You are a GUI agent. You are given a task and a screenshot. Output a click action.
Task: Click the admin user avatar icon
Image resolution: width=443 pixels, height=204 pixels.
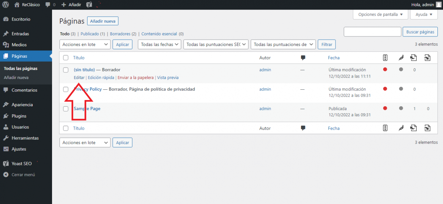click(439, 5)
